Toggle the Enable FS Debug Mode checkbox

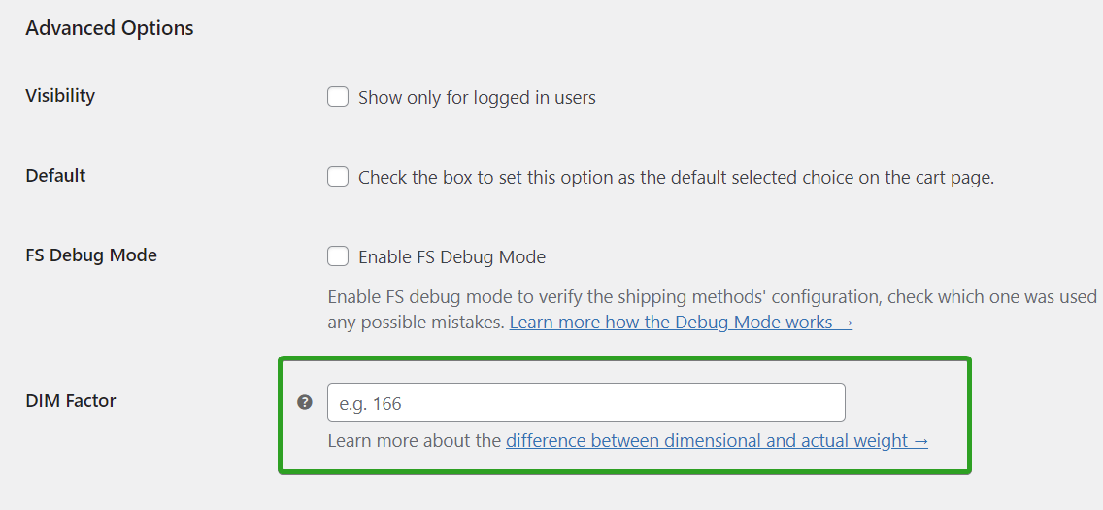(338, 256)
